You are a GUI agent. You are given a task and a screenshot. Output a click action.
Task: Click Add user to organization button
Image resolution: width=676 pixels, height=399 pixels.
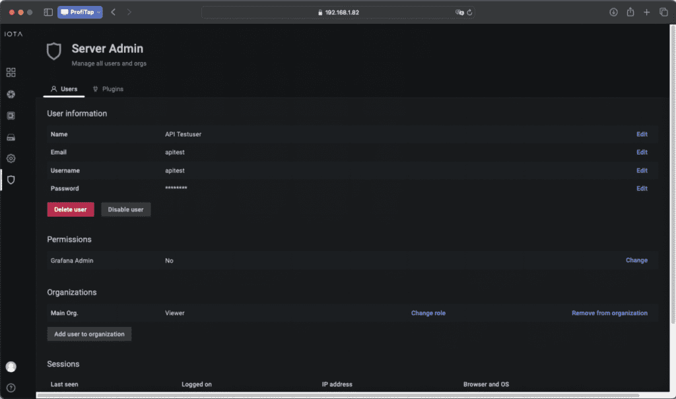[x=89, y=334]
